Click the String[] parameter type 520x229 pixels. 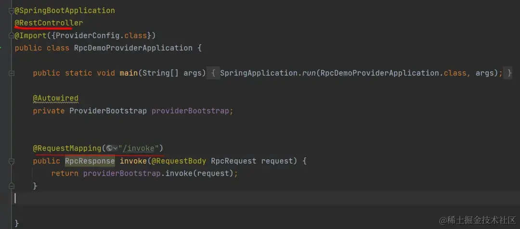pos(160,73)
